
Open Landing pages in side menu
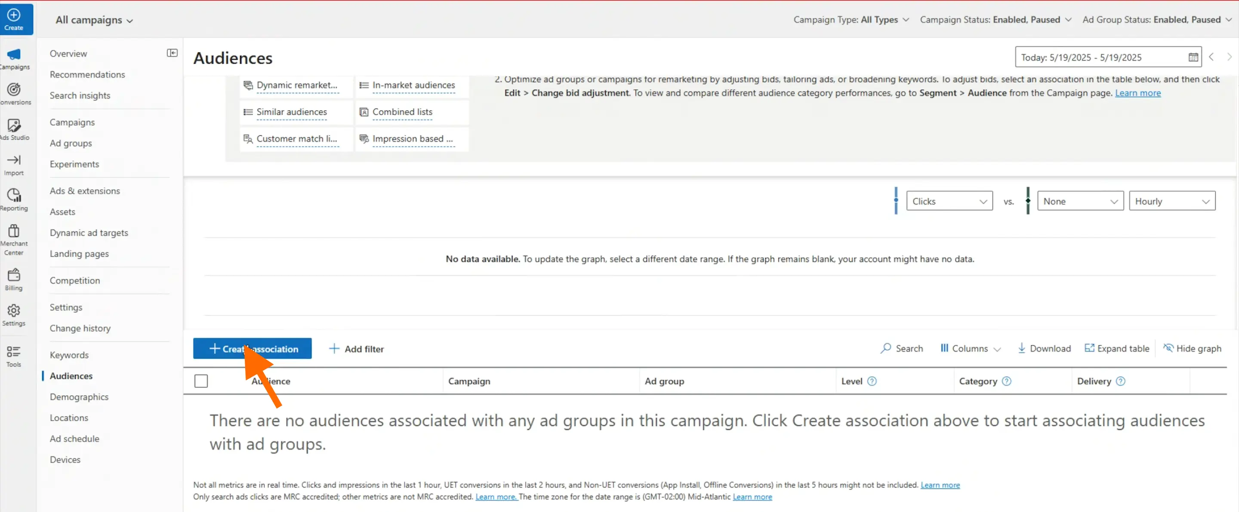coord(79,253)
